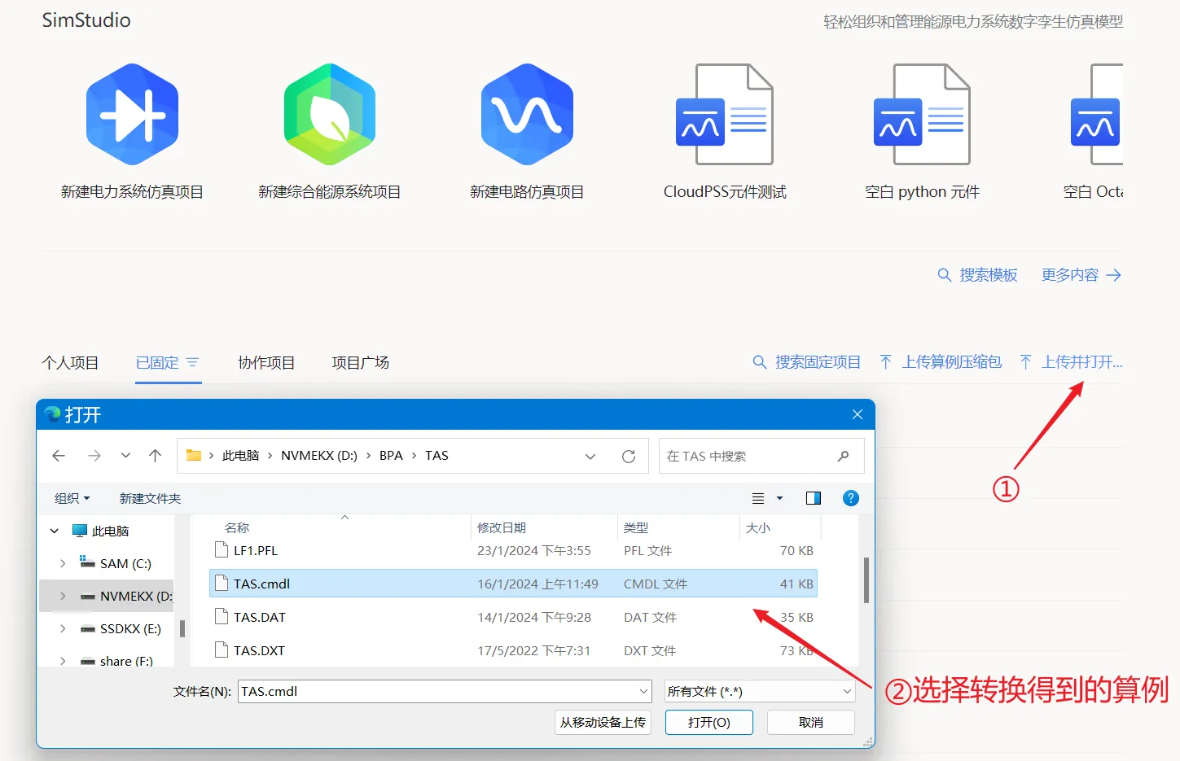Screen dimensions: 1180x761
Task: Click the Refresh button in address bar
Action: (x=629, y=457)
